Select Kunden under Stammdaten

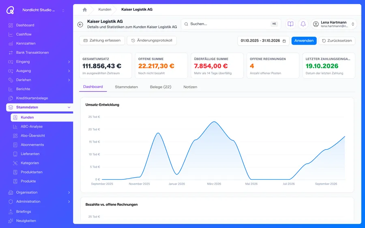click(x=42, y=117)
